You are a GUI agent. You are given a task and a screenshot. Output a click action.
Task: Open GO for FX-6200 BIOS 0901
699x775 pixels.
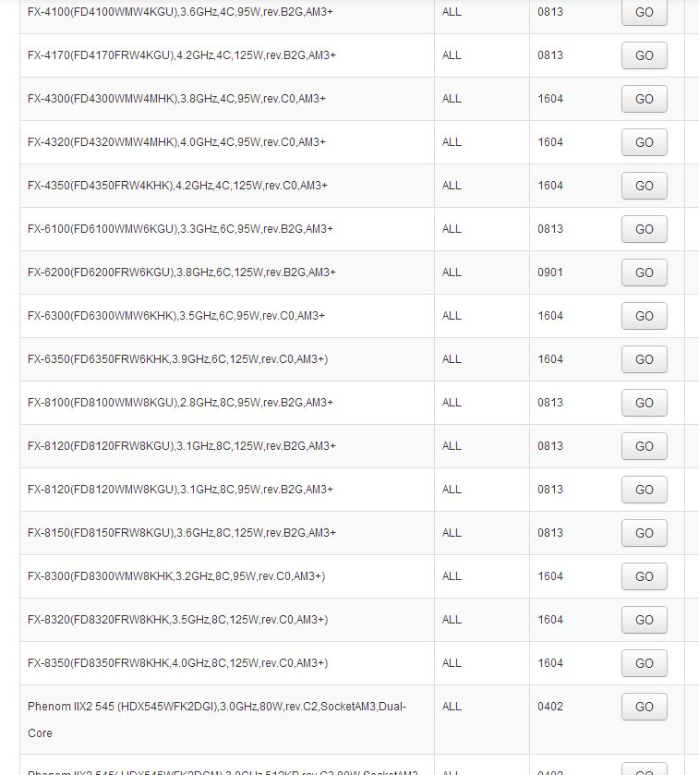tap(645, 272)
